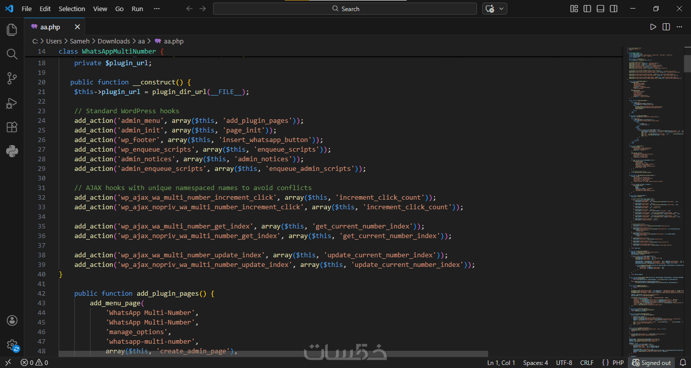Go forward using the title bar arrow
The width and height of the screenshot is (691, 368).
(203, 9)
